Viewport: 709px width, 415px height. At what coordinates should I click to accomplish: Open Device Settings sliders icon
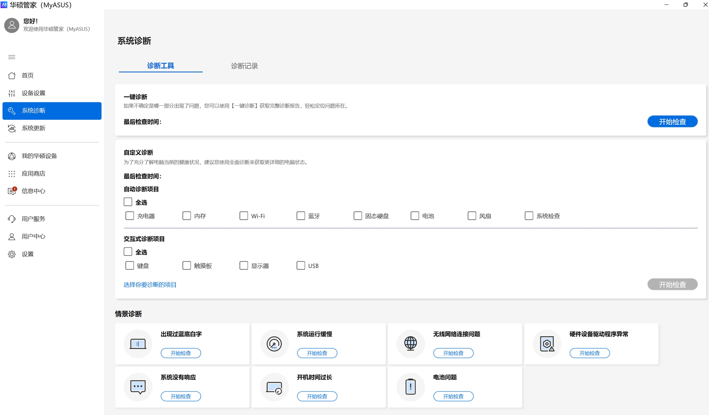(12, 93)
